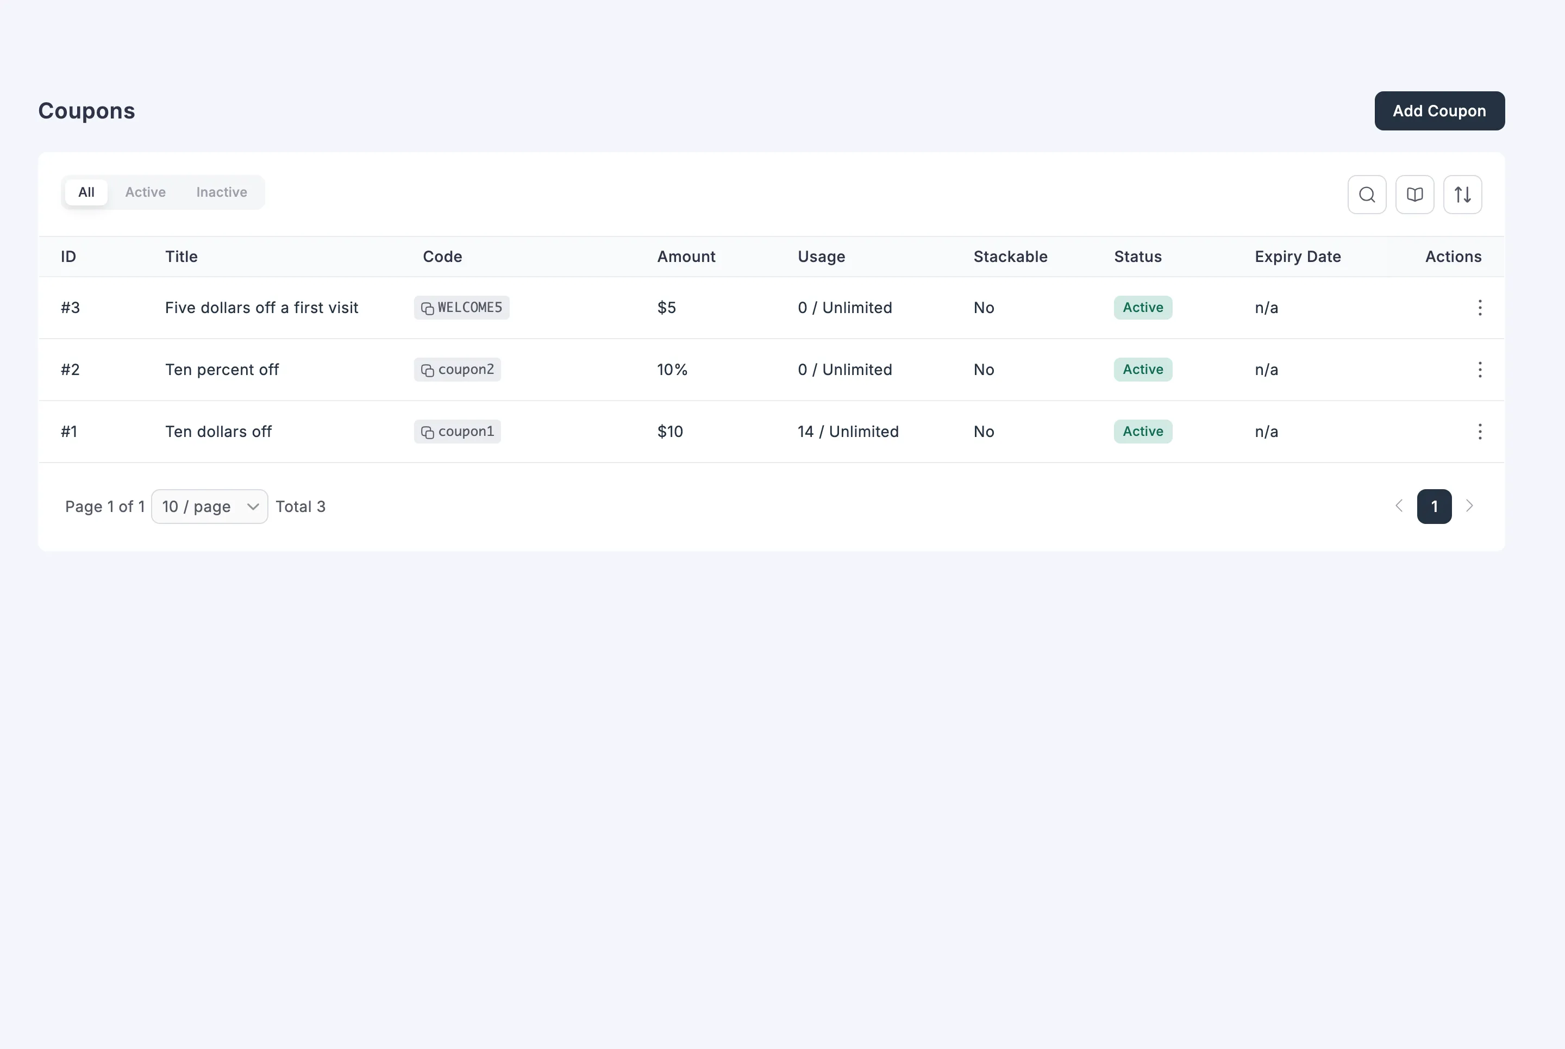Click the '14 / Unlimited' usage cell
1565x1049 pixels.
tap(847, 432)
